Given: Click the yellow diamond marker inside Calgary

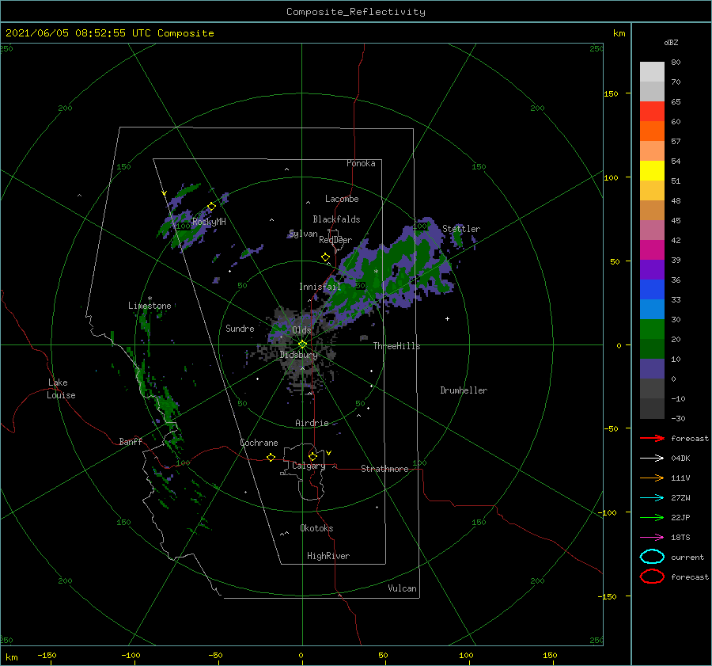Looking at the screenshot, I should [x=312, y=456].
